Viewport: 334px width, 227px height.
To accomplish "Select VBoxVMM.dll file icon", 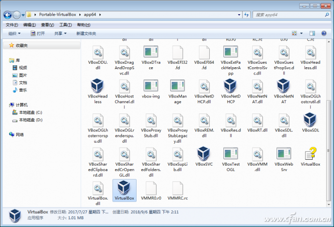I will point(257,154).
